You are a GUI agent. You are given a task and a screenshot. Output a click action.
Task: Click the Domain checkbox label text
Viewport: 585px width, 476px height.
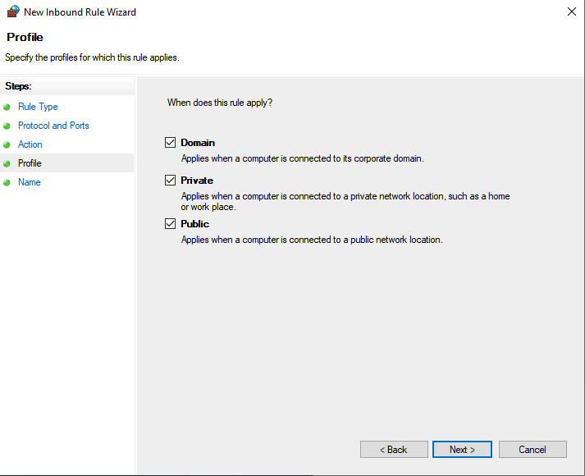pyautogui.click(x=198, y=143)
